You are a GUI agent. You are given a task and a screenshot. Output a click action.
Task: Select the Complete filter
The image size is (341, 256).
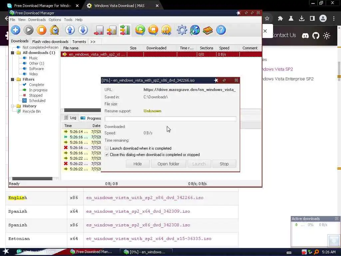pyautogui.click(x=36, y=85)
